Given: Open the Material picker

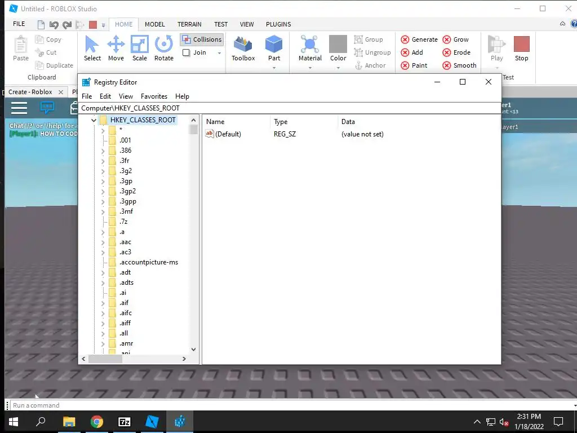Looking at the screenshot, I should point(310,48).
